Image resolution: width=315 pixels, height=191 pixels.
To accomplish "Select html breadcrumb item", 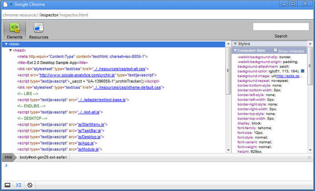I will point(8,157).
